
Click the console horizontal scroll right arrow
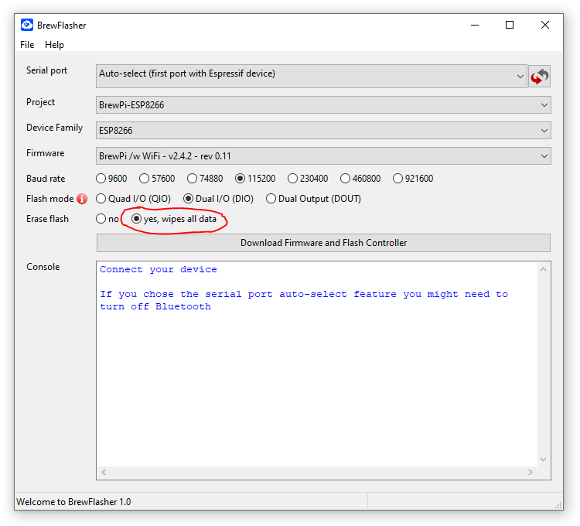pos(531,472)
